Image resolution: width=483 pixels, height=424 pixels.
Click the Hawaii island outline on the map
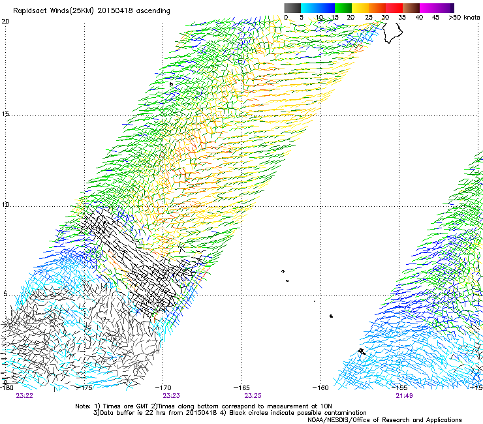[392, 32]
